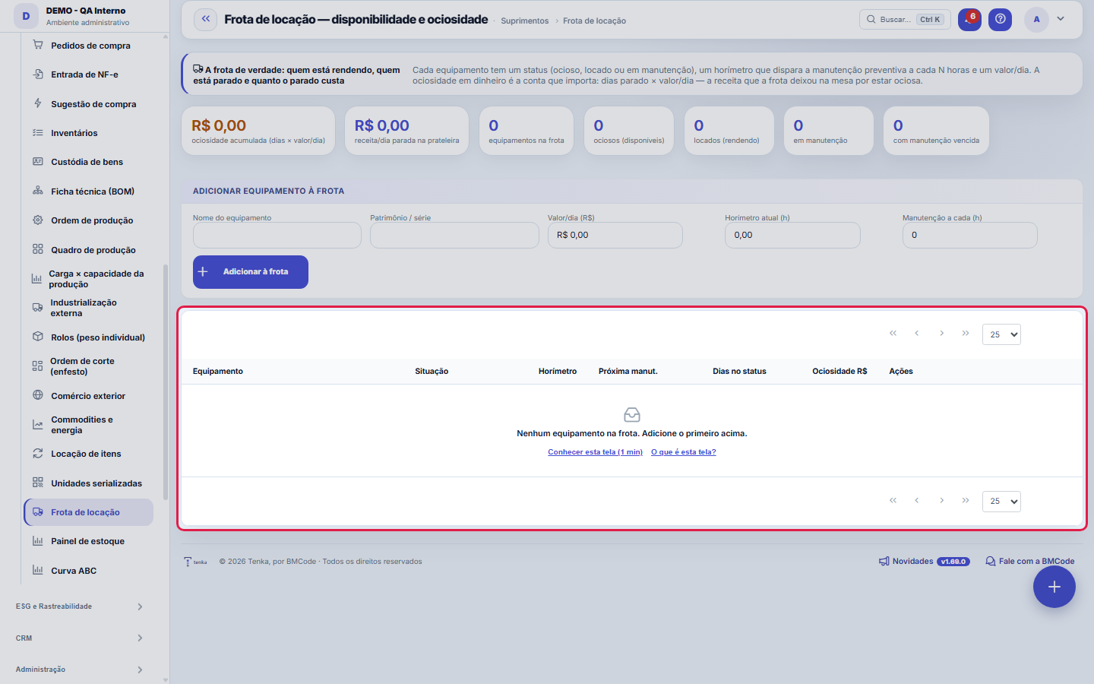
Task: Open top page-size dropdown showing 25
Action: pos(1001,334)
